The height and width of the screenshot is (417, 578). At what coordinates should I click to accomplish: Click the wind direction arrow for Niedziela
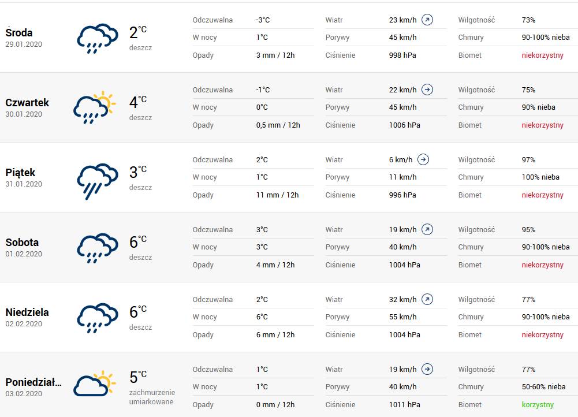427,299
